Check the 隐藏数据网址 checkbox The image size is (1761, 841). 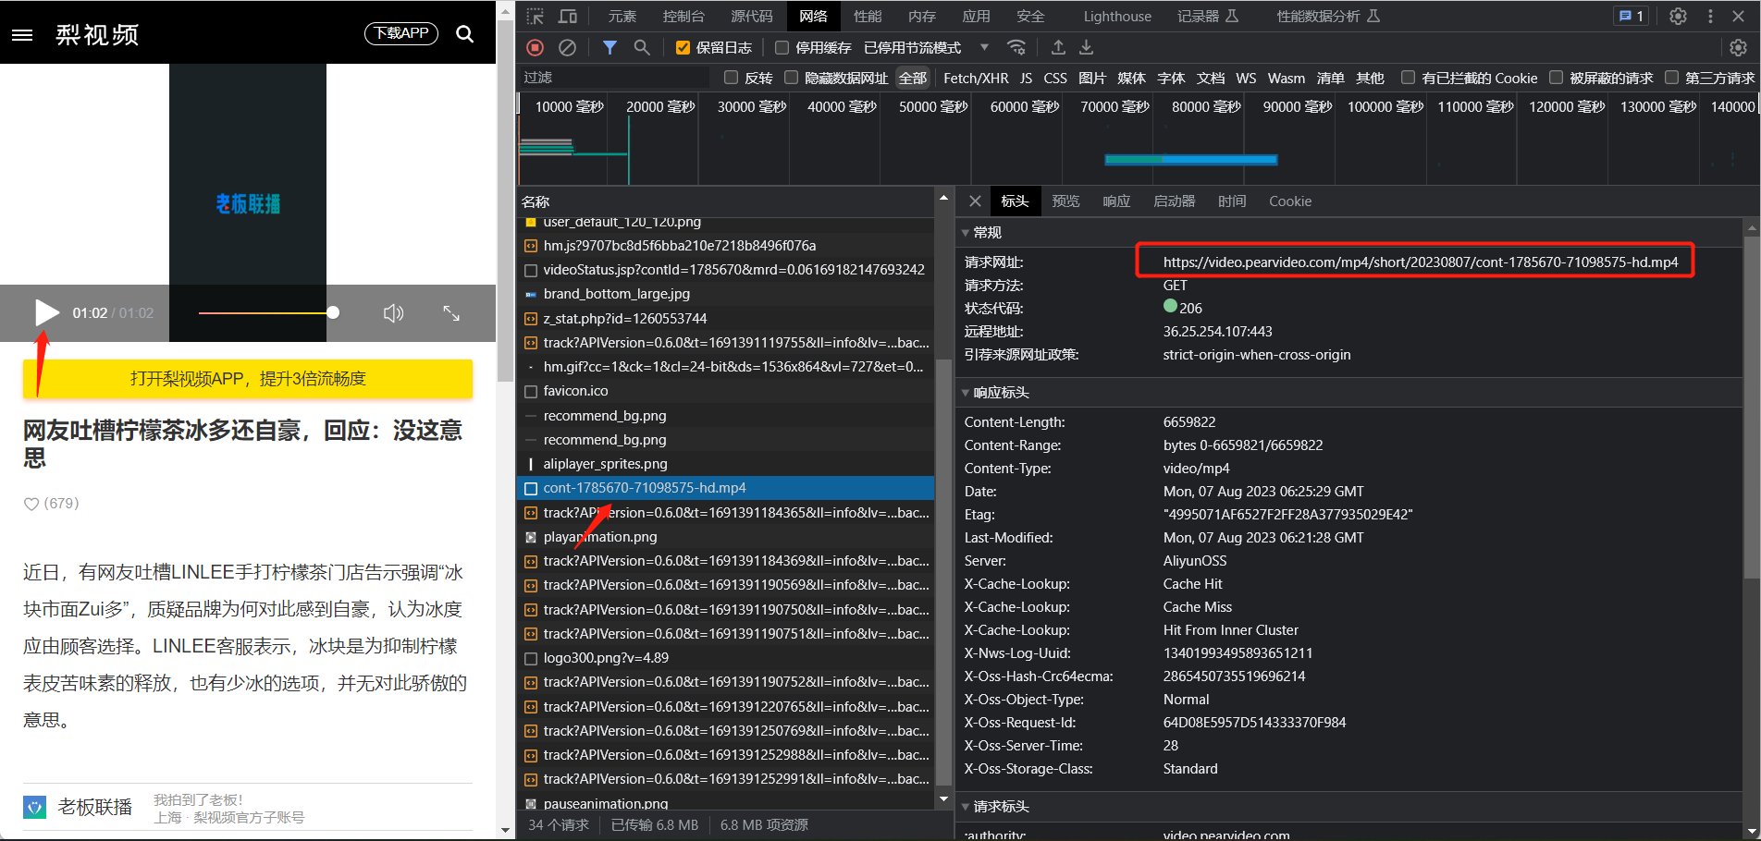[792, 78]
